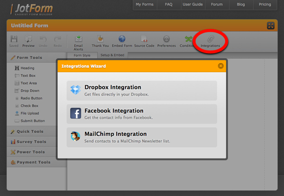Click 'Send contacts to a MailChimp Newsletter list.' text
Screen dimensions: 284x196
pyautogui.click(x=127, y=141)
